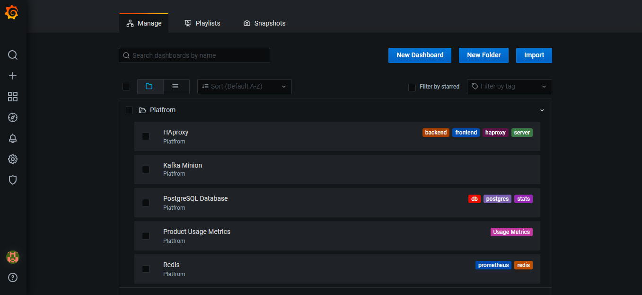Click the frontend tag on HAproxy
The width and height of the screenshot is (642, 295).
click(x=466, y=133)
